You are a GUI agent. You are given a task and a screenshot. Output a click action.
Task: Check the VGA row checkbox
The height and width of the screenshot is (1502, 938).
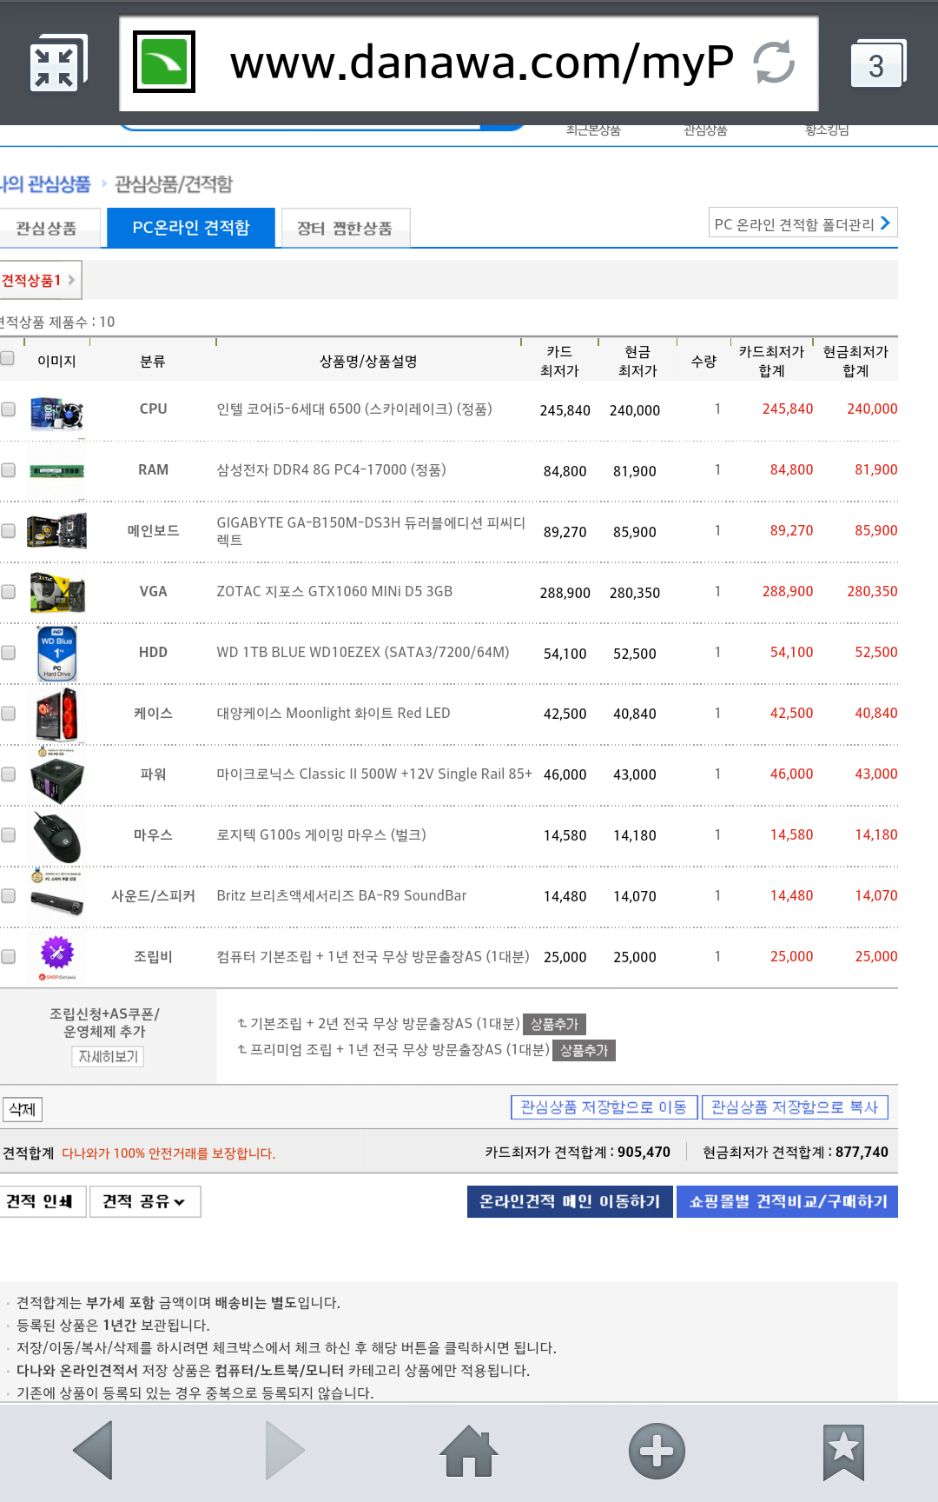pos(8,591)
